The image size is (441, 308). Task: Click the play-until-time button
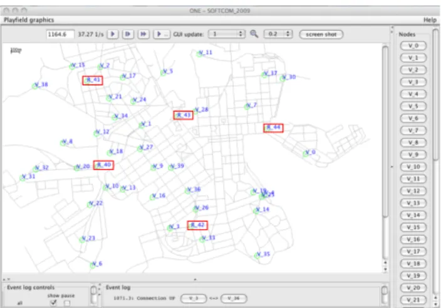point(162,34)
